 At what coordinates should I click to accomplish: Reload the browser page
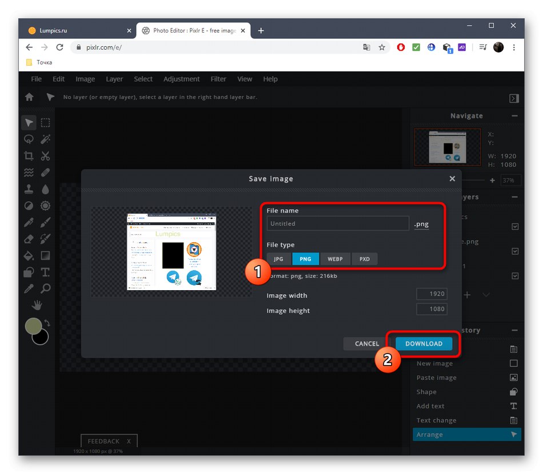59,47
